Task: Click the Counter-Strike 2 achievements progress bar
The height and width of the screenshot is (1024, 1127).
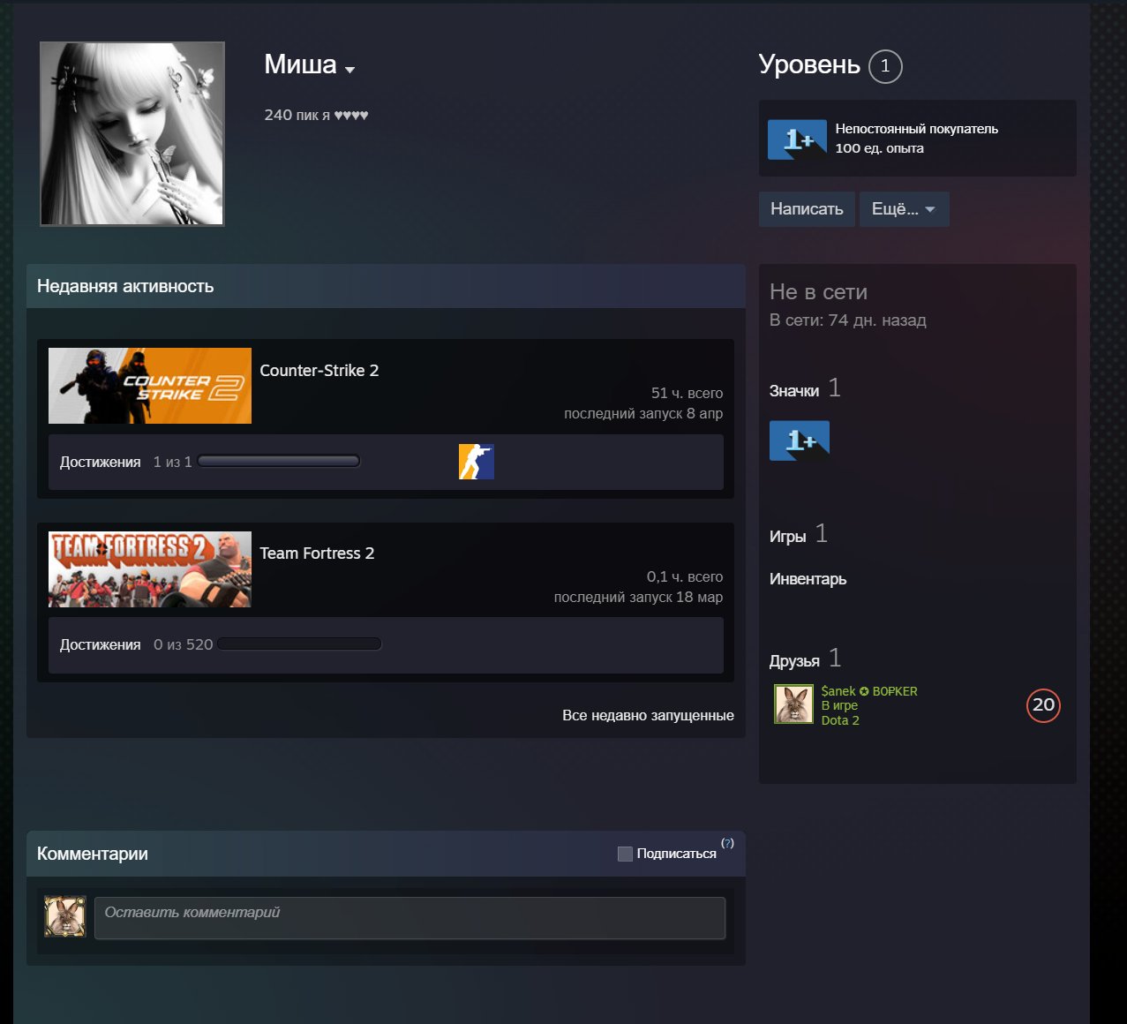Action: point(279,461)
